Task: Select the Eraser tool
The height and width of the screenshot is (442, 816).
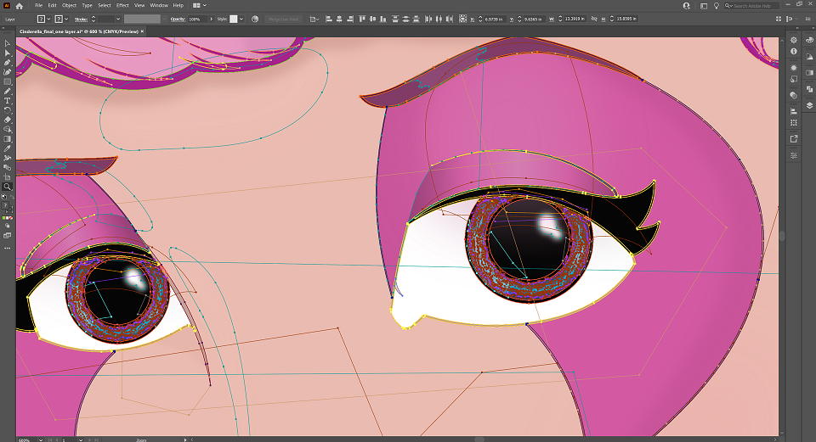Action: point(8,120)
